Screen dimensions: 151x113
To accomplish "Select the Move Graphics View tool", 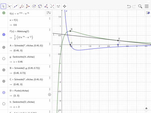I will 65,6.
